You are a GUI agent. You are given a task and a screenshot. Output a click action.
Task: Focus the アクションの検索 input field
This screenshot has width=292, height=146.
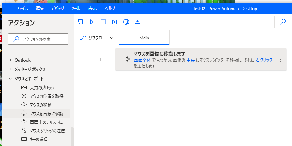(x=38, y=39)
